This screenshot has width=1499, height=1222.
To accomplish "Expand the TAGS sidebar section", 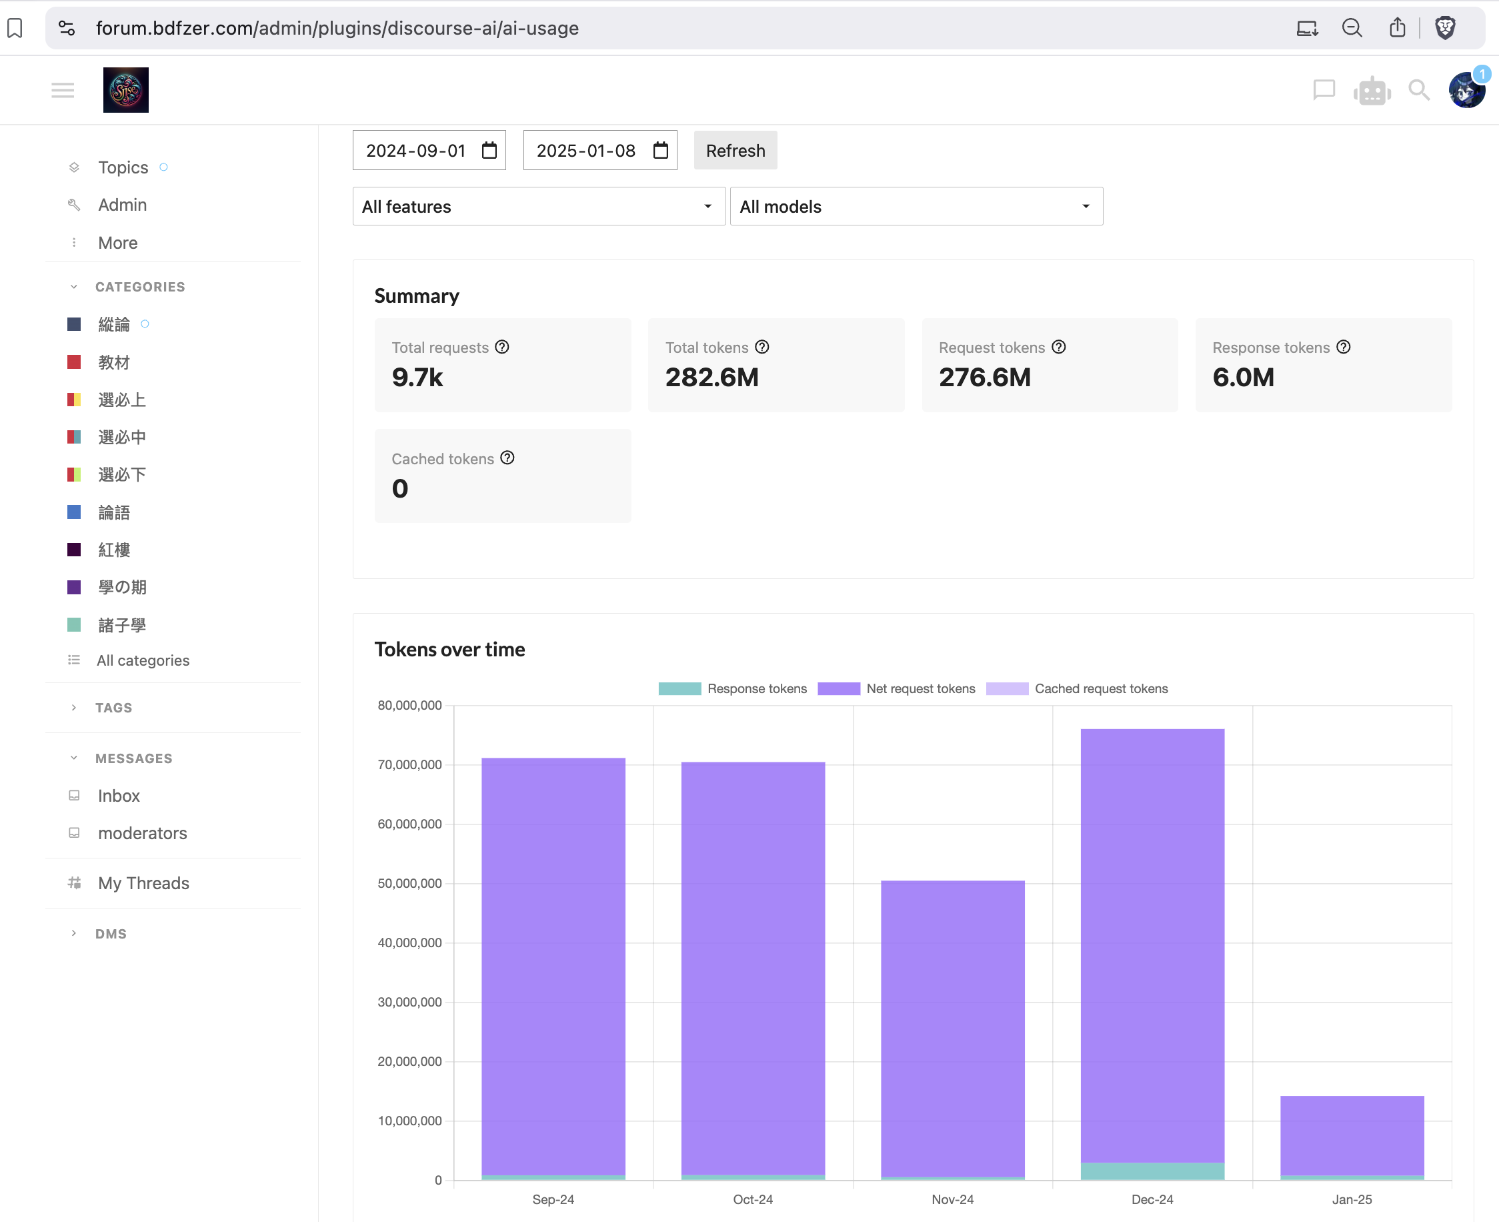I will tap(113, 708).
